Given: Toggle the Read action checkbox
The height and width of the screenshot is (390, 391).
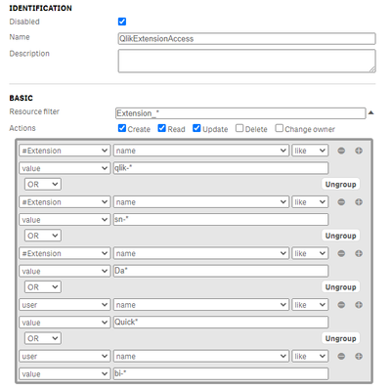Looking at the screenshot, I should 161,128.
